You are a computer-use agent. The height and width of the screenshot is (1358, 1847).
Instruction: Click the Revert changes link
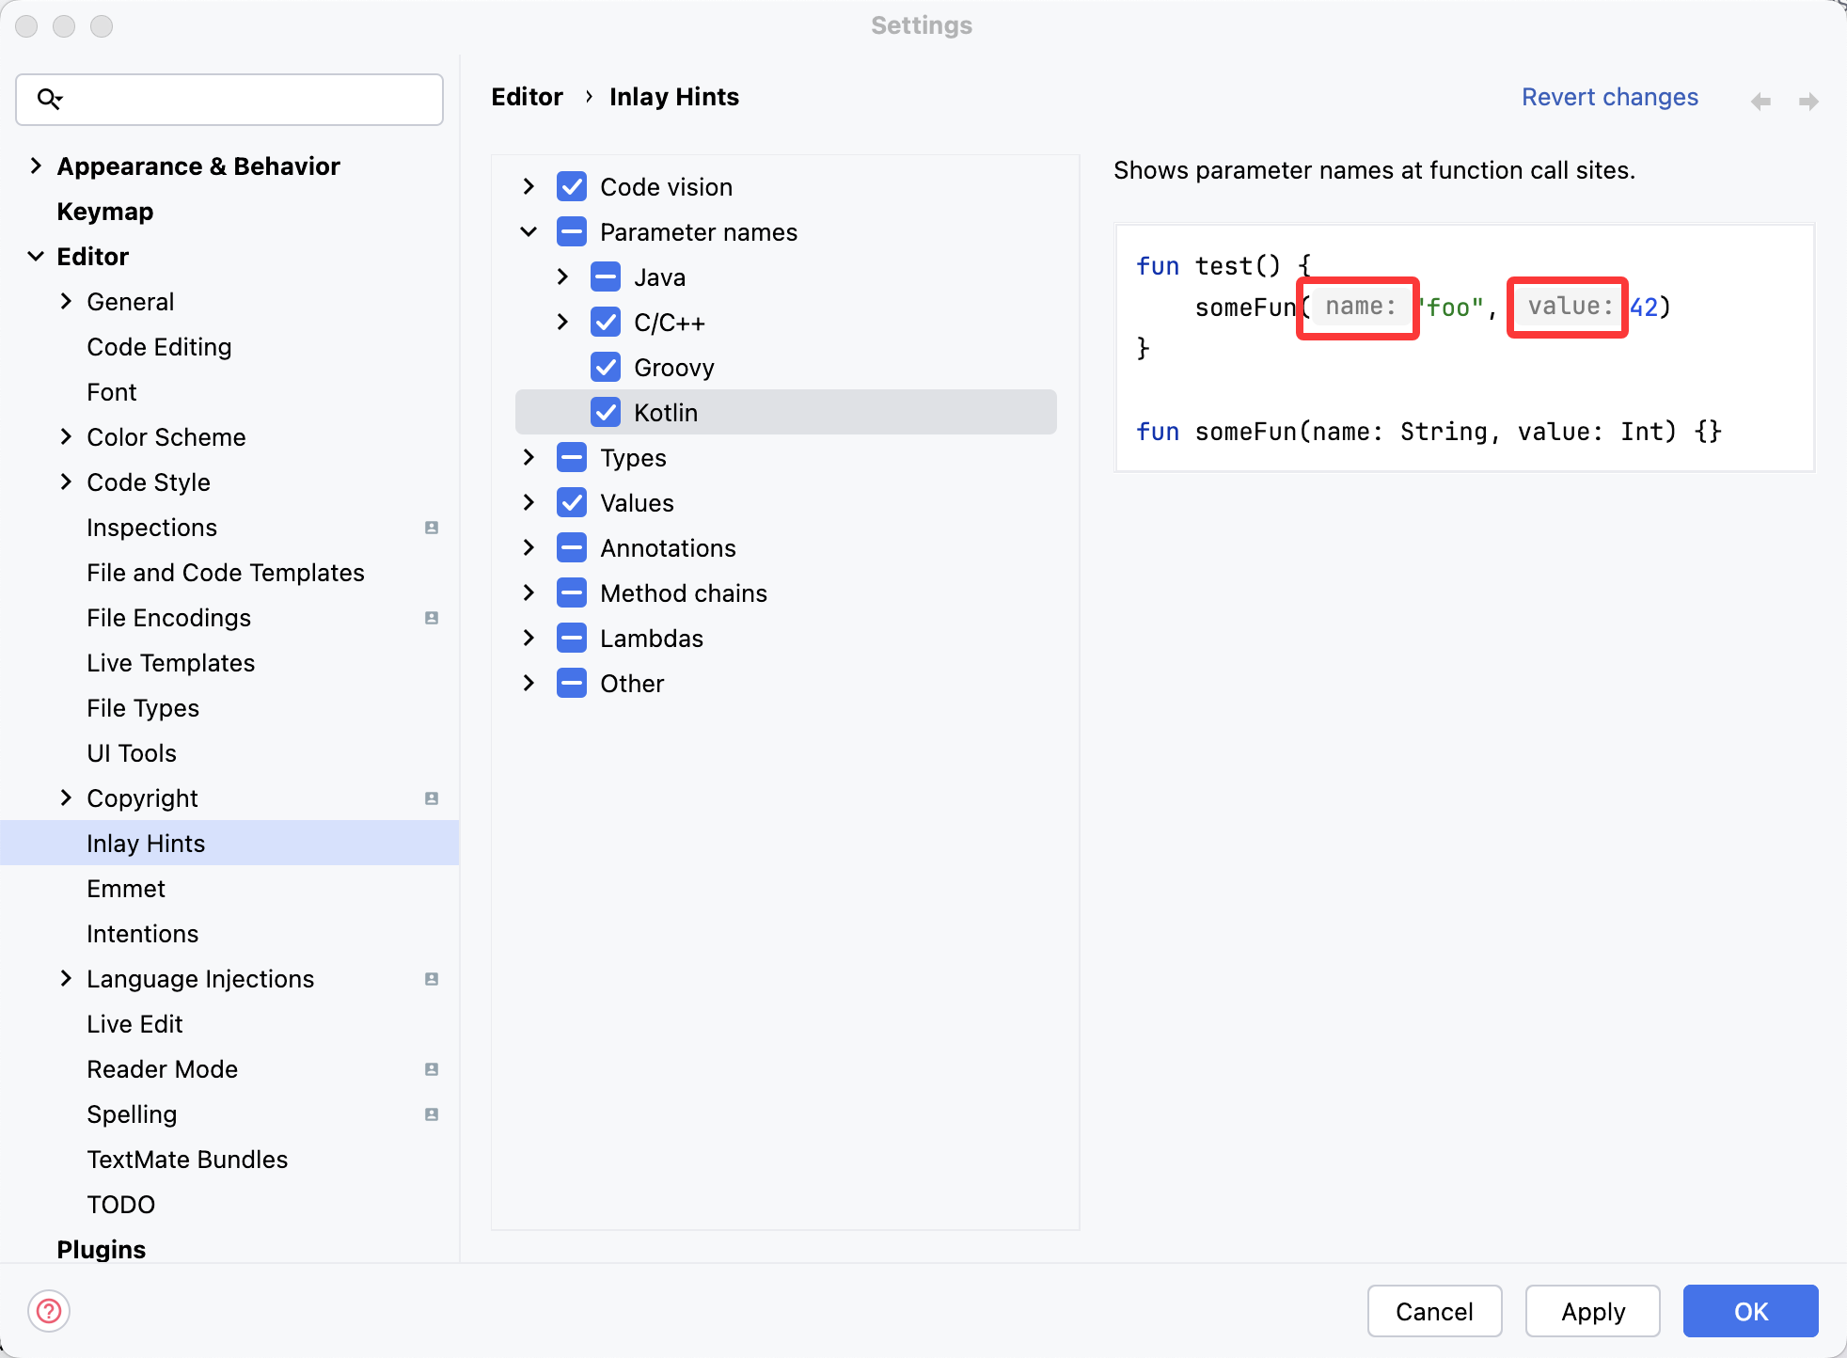click(1610, 97)
